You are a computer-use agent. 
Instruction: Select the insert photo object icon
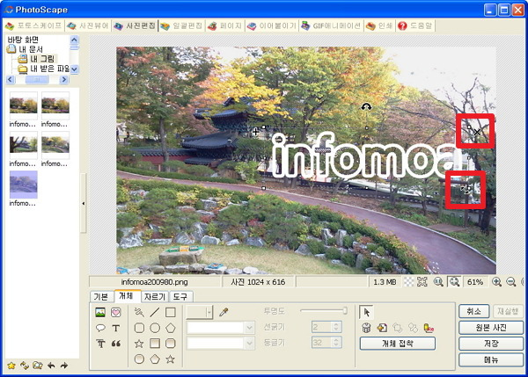coord(100,313)
